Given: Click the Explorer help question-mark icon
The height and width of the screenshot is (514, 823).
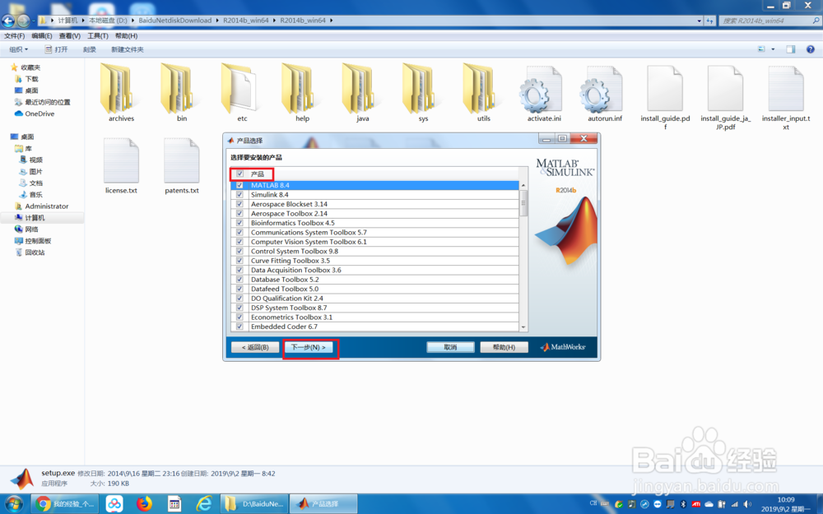Looking at the screenshot, I should [x=811, y=49].
